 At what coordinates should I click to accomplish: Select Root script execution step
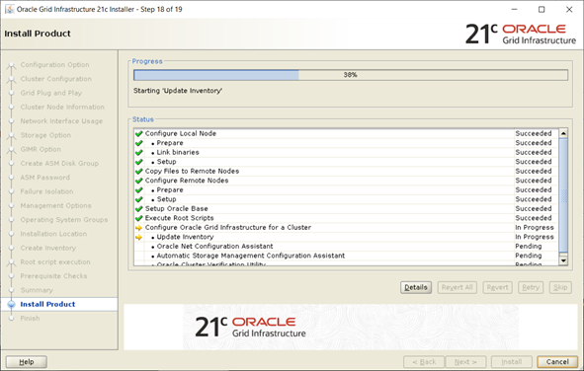(55, 262)
